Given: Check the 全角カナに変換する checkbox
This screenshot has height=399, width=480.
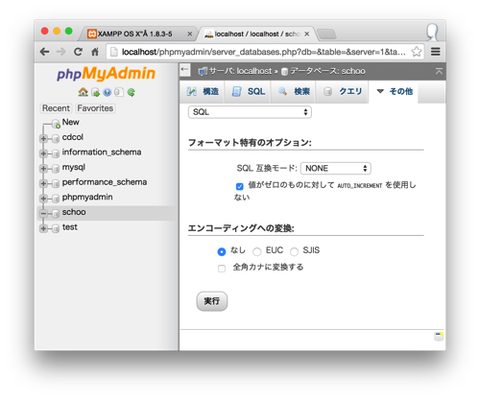Looking at the screenshot, I should point(222,269).
